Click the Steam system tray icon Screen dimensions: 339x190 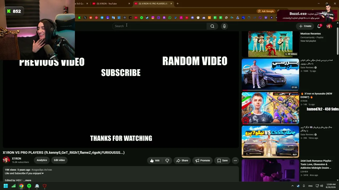click(298, 186)
